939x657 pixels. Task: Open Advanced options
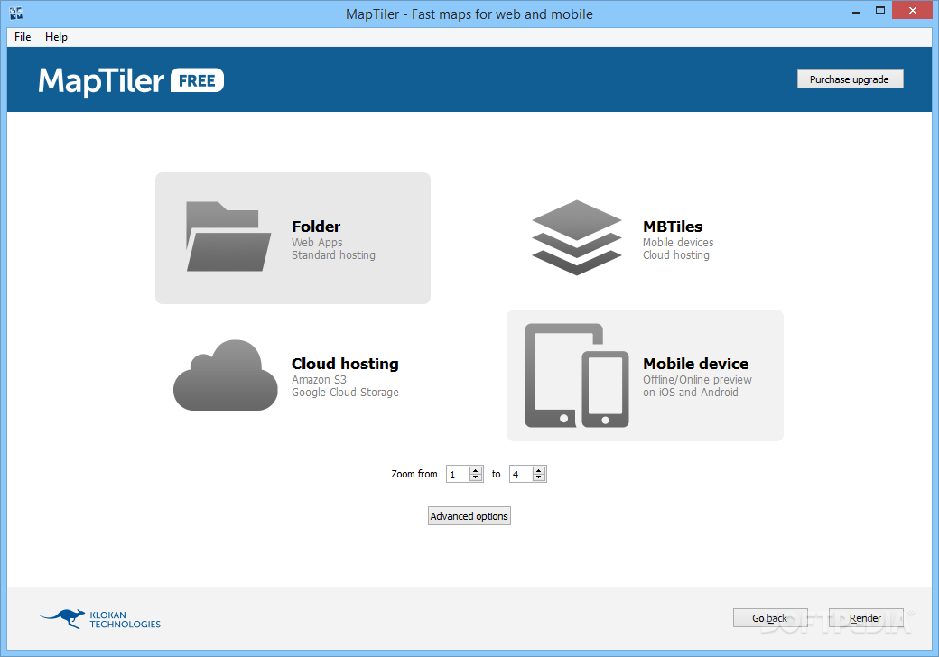coord(469,516)
